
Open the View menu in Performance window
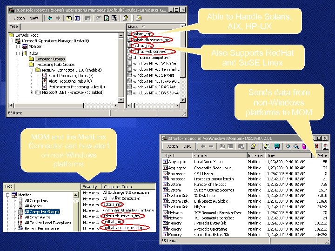click(x=187, y=146)
